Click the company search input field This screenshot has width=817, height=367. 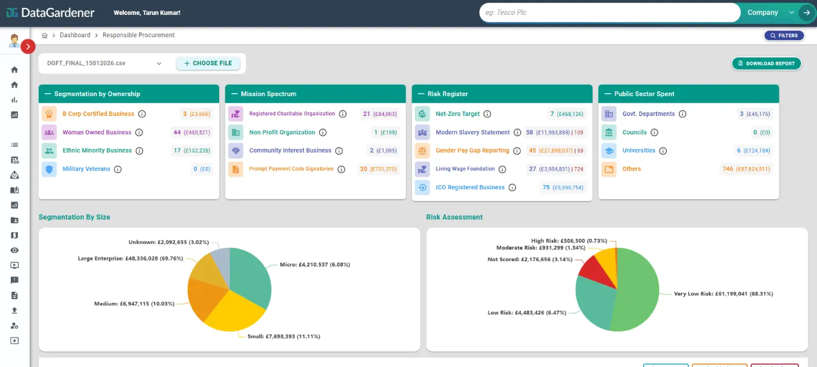609,12
